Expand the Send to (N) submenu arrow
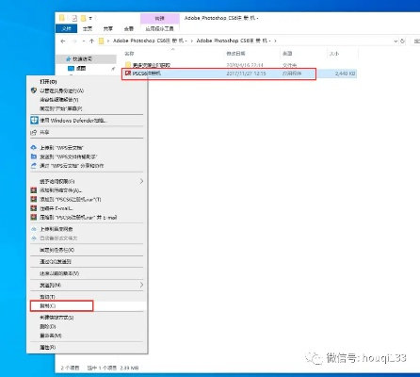The height and width of the screenshot is (377, 420). tap(141, 285)
